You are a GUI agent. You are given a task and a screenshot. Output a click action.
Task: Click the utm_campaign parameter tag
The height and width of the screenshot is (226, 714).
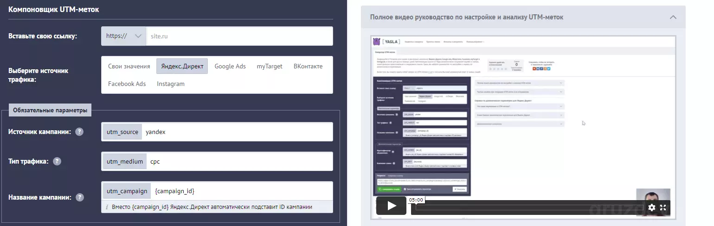tap(127, 191)
